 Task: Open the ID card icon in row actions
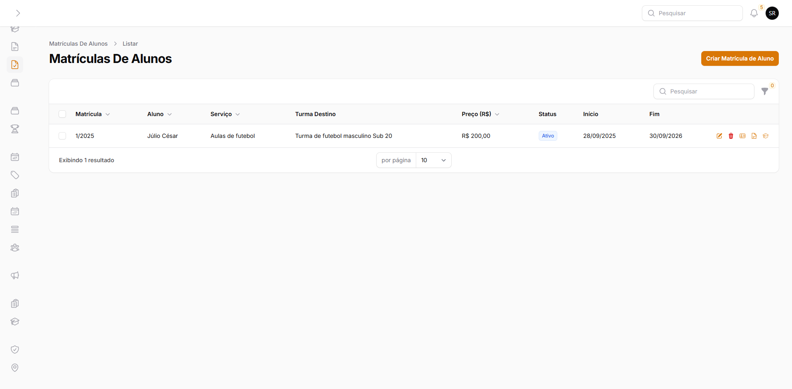click(742, 136)
